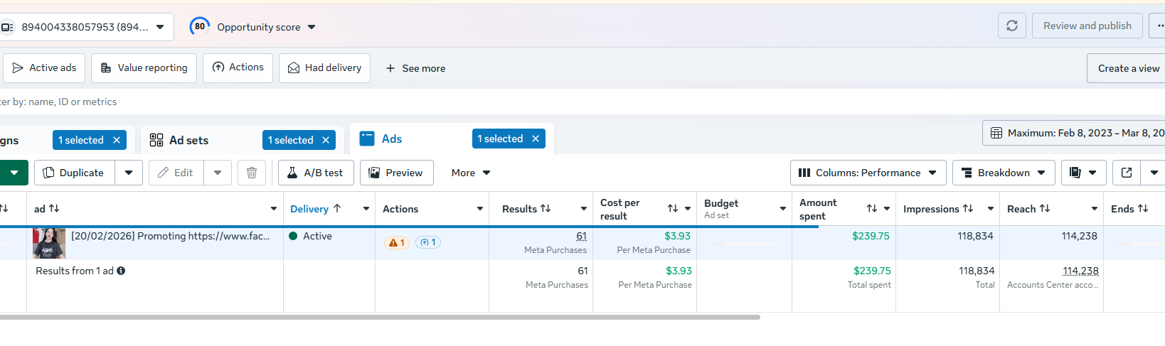Image resolution: width=1165 pixels, height=346 pixels.
Task: Click the Review and publish button
Action: (x=1087, y=26)
